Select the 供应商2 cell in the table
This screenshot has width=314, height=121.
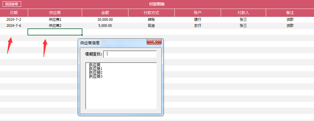click(x=55, y=26)
